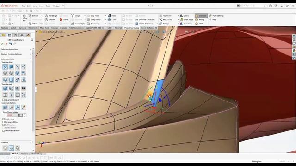Expand the Feature Creation Settings section
This screenshot has height=166, width=296.
click(x=30, y=54)
